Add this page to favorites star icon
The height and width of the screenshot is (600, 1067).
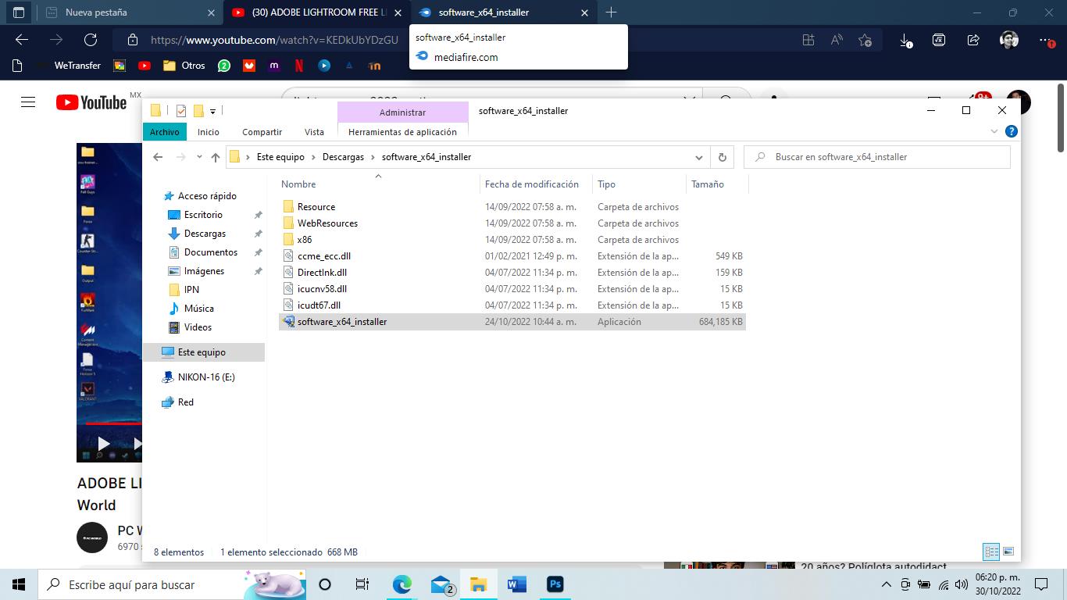(865, 41)
